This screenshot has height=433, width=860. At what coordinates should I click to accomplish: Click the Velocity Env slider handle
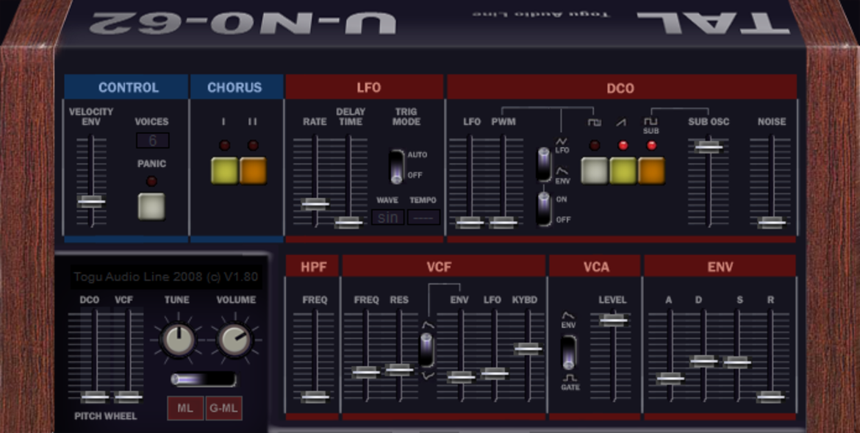[91, 201]
